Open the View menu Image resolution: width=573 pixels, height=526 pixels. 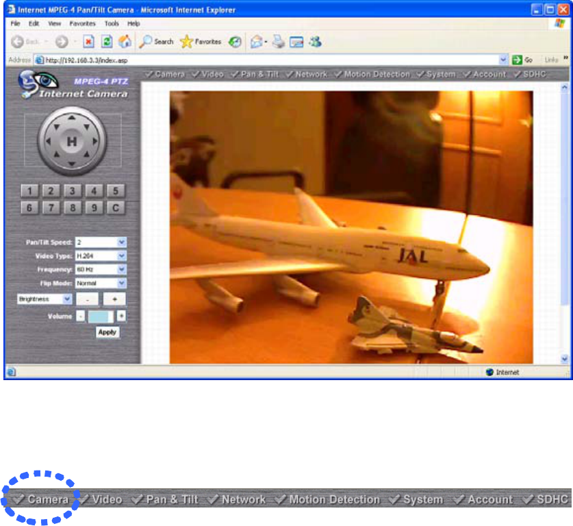[55, 23]
